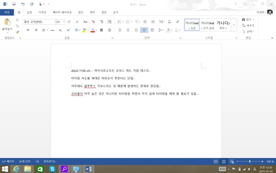Open borders dropdown
276x173 pixels.
click(180, 30)
